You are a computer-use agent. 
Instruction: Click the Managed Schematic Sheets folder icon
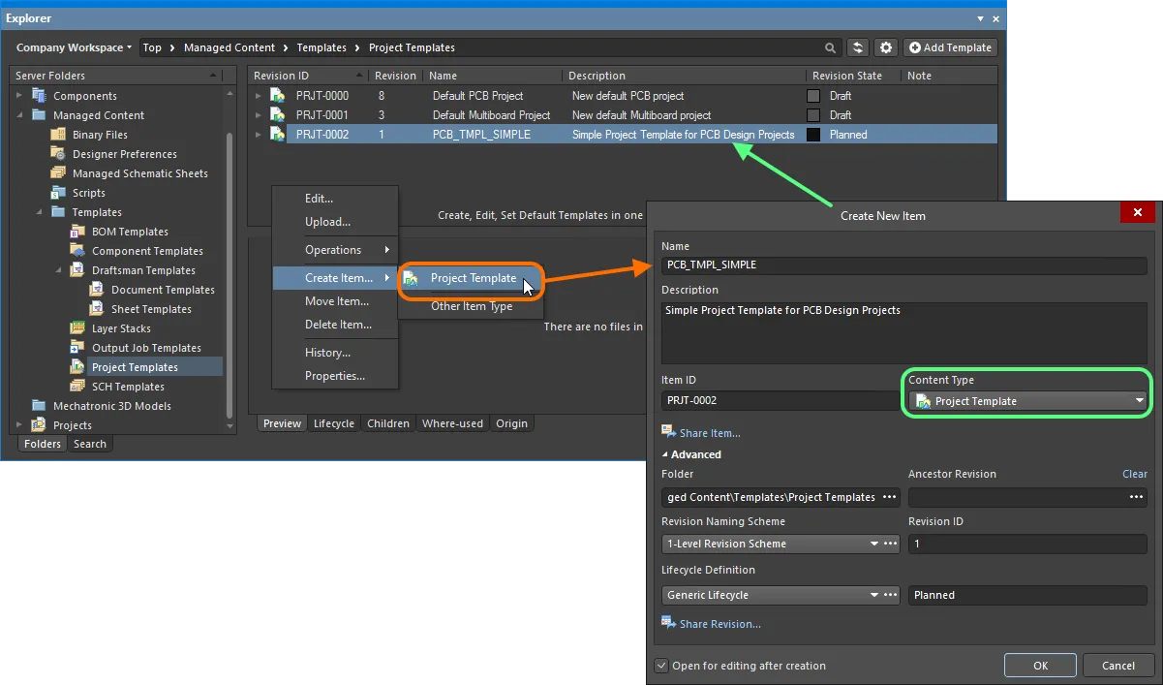pyautogui.click(x=58, y=173)
